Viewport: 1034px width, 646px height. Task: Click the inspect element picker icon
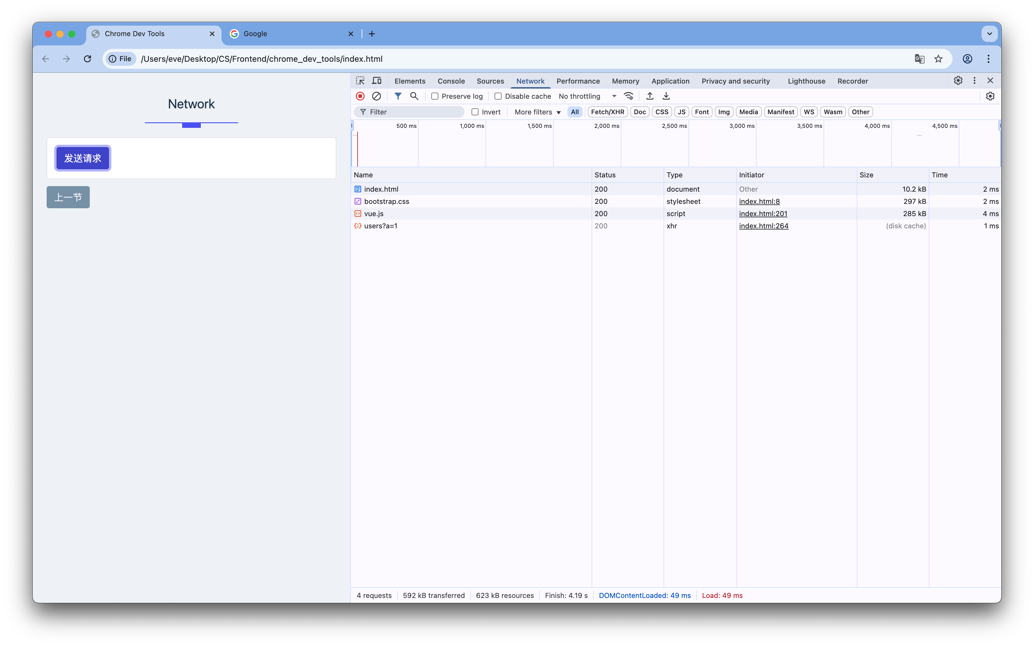coord(360,81)
